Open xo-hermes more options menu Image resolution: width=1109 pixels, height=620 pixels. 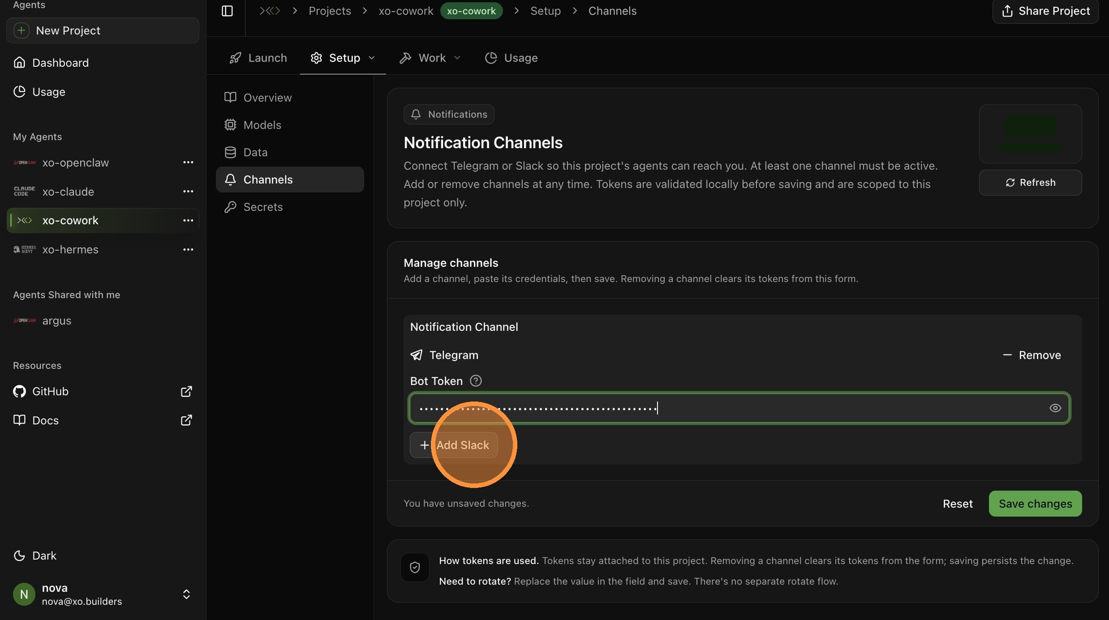coord(188,249)
